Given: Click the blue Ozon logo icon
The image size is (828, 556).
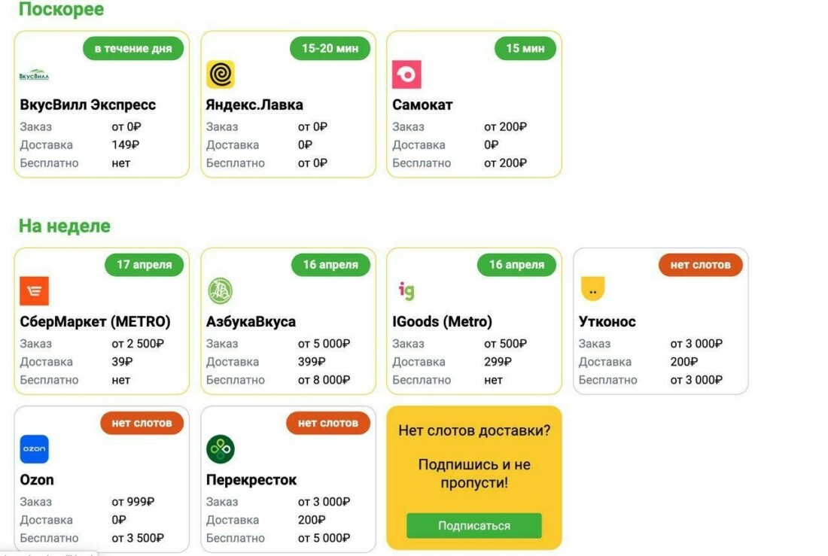Looking at the screenshot, I should 34,449.
